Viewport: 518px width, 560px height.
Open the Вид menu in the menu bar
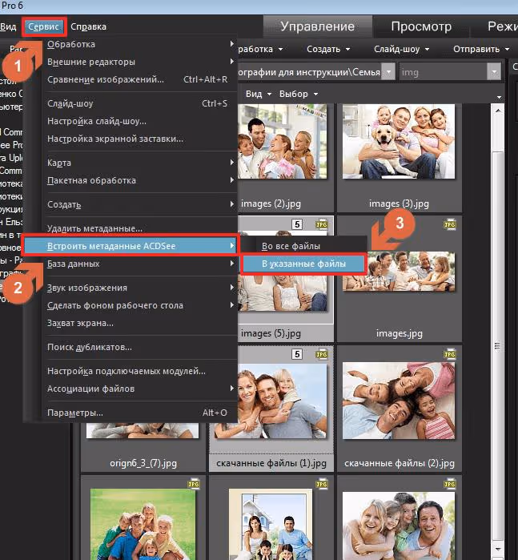pos(8,26)
